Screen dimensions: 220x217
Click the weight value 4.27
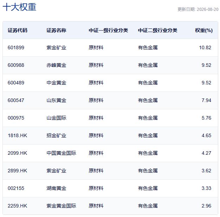coord(206,153)
